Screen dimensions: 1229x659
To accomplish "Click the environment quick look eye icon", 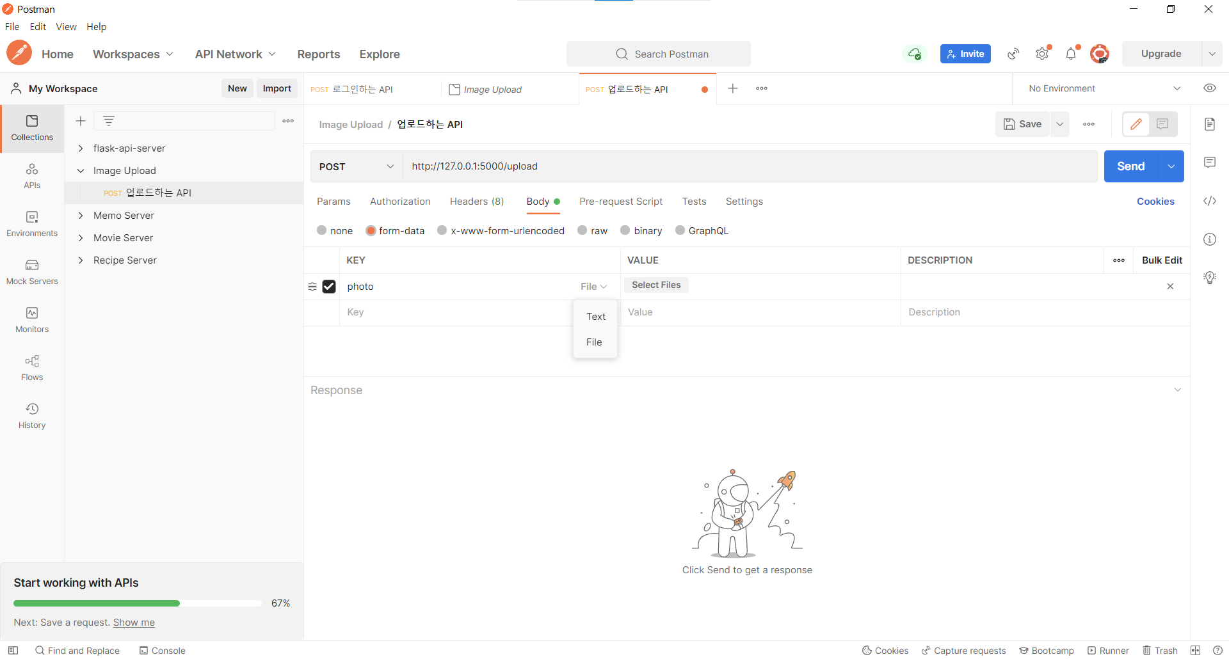I will coord(1210,88).
